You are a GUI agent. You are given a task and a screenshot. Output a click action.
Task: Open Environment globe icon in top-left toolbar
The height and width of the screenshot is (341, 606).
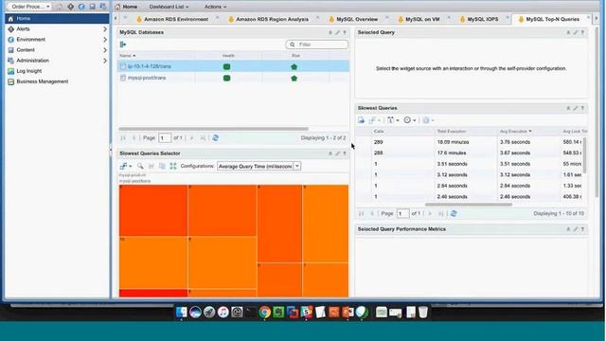(81, 7)
